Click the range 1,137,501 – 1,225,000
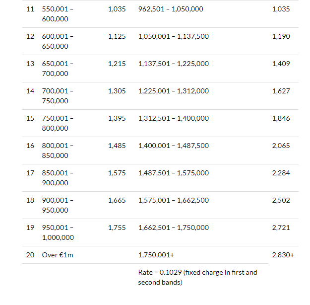 [x=173, y=64]
